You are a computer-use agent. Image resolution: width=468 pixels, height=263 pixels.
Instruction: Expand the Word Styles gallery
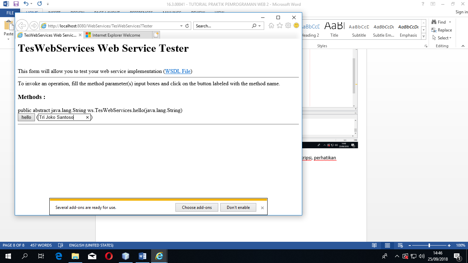coord(424,37)
